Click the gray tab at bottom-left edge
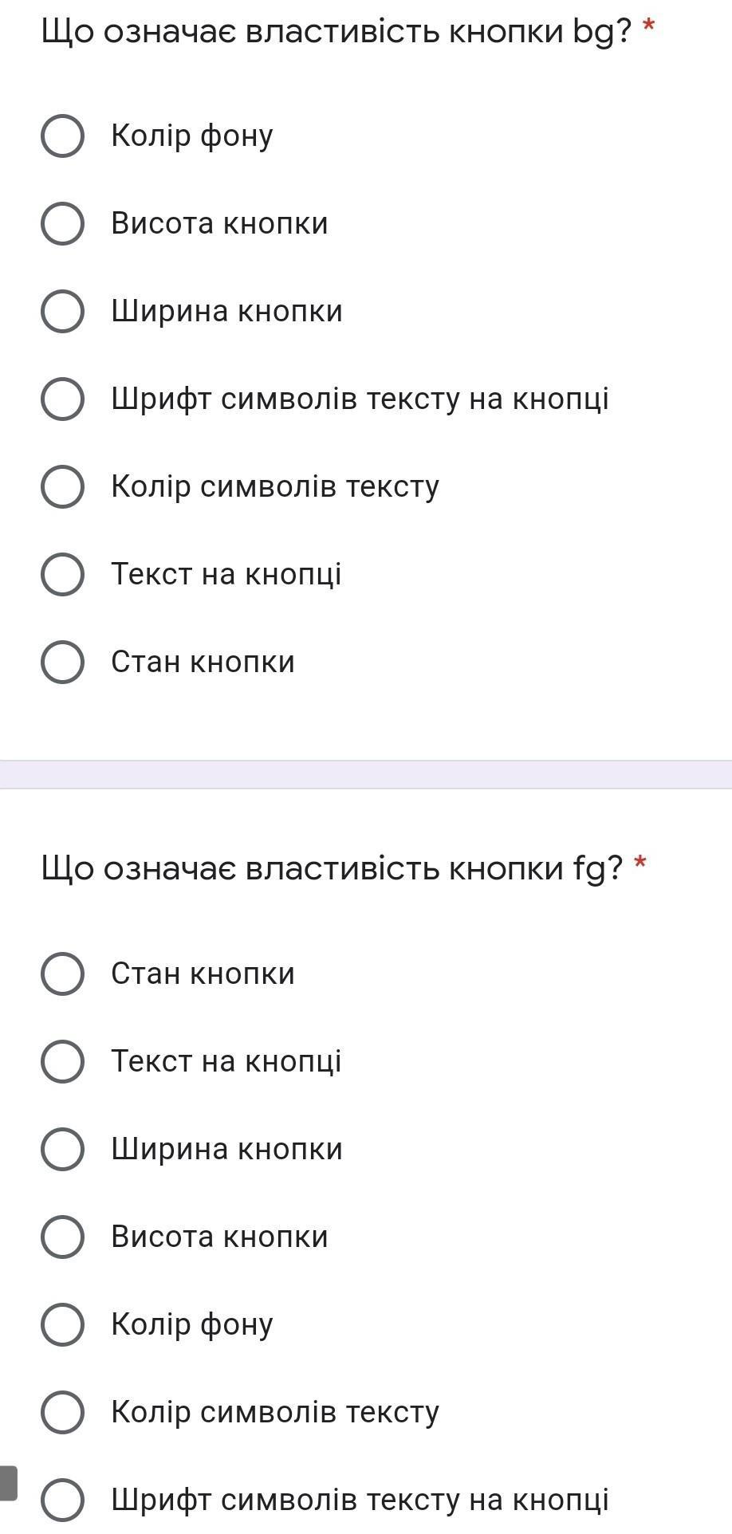The height and width of the screenshot is (1534, 732). tap(8, 1482)
